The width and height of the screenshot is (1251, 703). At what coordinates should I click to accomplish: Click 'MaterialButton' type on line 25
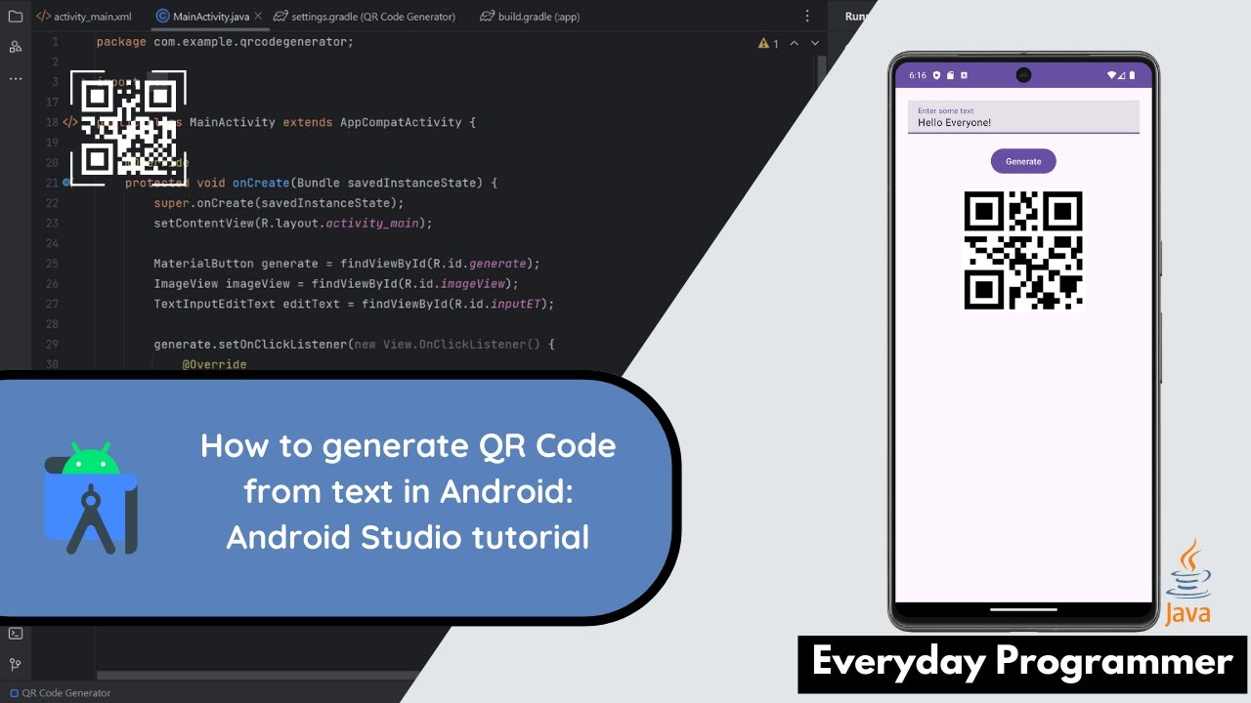pyautogui.click(x=203, y=264)
